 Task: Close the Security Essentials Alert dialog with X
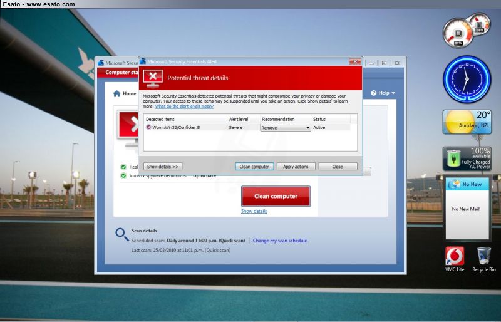pos(354,61)
